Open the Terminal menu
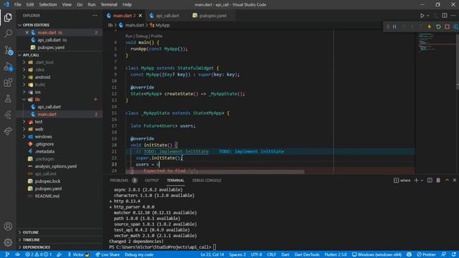The image size is (459, 258). coord(109,5)
